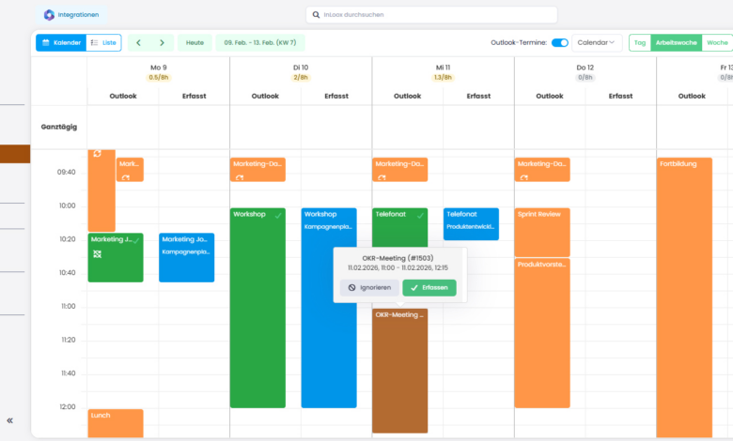
Task: Go to previous week with left arrow
Action: click(140, 42)
